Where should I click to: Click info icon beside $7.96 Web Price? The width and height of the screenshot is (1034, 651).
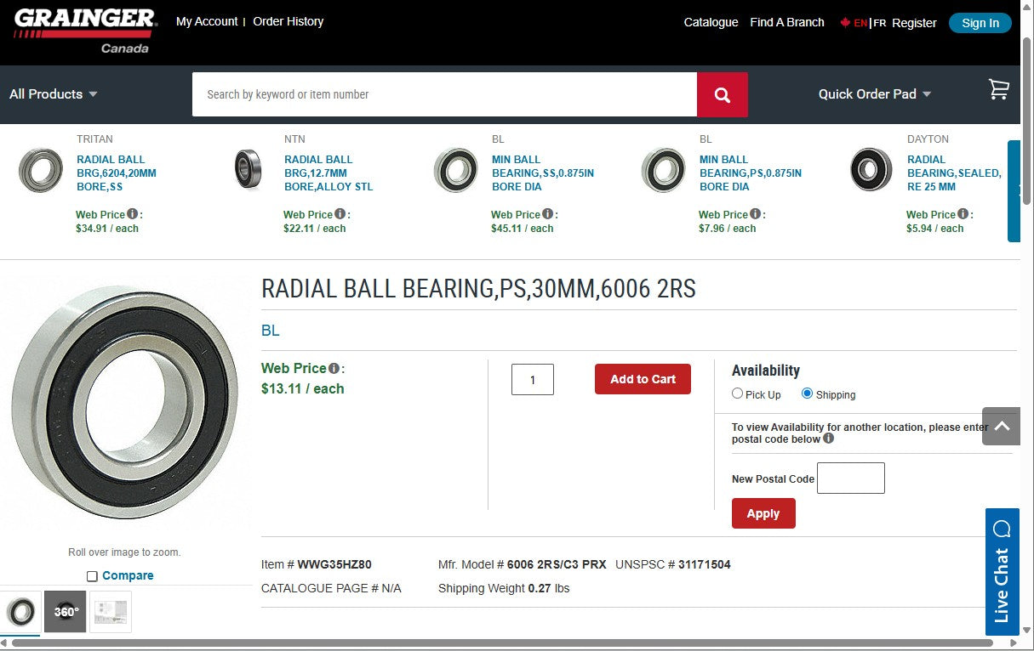756,214
